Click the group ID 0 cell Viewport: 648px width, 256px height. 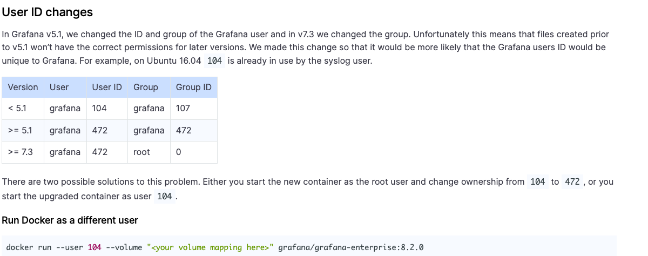tap(194, 152)
